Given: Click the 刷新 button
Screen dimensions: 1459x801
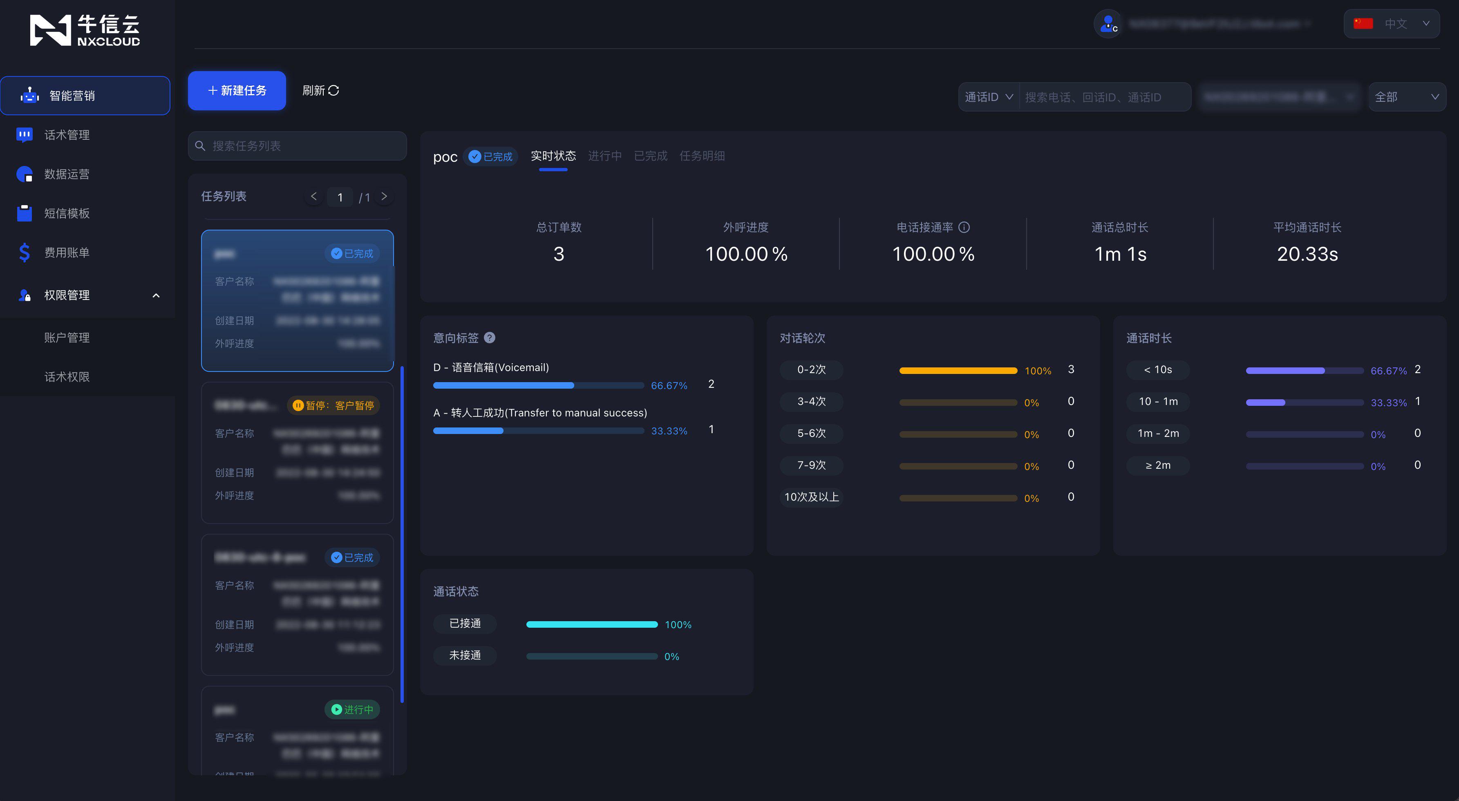Looking at the screenshot, I should pos(320,91).
